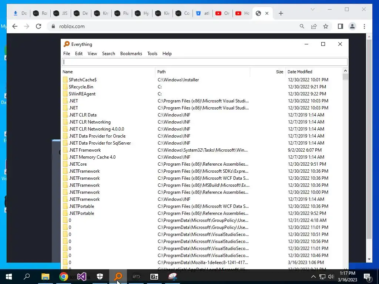Bookmark this tab with the star icon
Image resolution: width=379 pixels, height=284 pixels.
coord(326,26)
